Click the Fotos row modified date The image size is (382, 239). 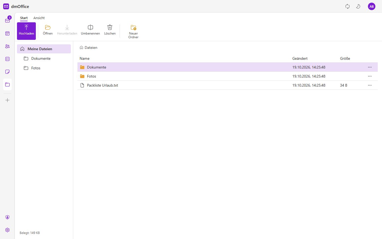[x=309, y=76]
